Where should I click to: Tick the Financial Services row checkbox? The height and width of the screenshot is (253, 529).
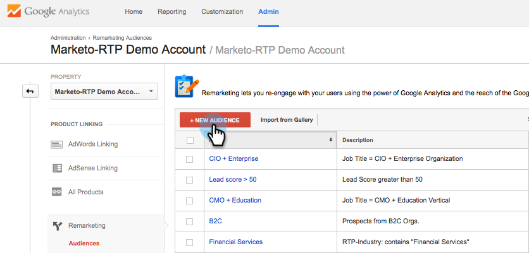pyautogui.click(x=190, y=242)
